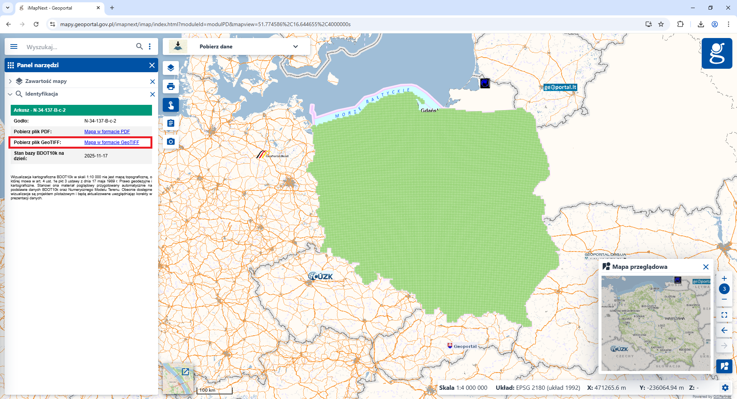Toggle the fullscreen extent control

coord(724,315)
